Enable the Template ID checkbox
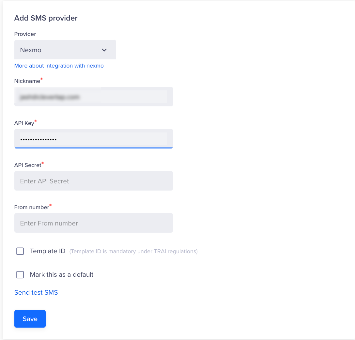355x340 pixels. point(20,251)
